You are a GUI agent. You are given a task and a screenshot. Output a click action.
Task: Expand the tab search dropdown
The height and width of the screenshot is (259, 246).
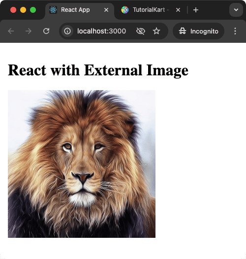click(x=236, y=10)
